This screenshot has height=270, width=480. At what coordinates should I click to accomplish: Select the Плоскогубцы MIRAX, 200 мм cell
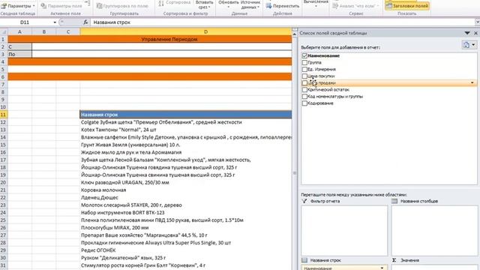pyautogui.click(x=186, y=228)
